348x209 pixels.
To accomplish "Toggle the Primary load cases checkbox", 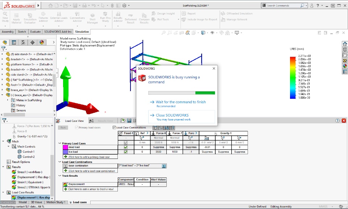I will pos(76,127).
